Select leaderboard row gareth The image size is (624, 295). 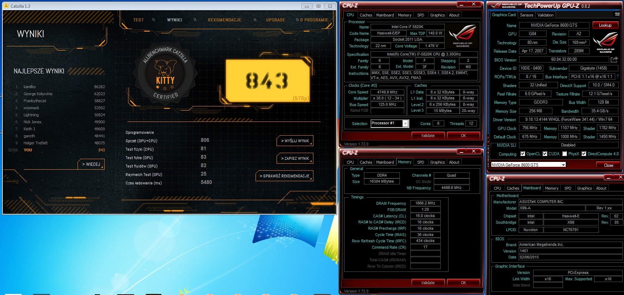(60, 136)
